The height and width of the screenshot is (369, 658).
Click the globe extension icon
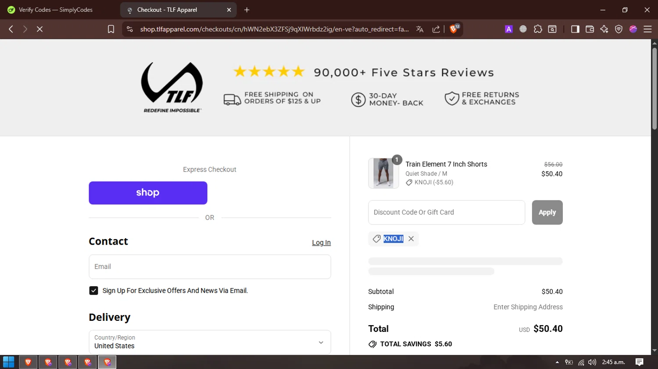(x=523, y=29)
